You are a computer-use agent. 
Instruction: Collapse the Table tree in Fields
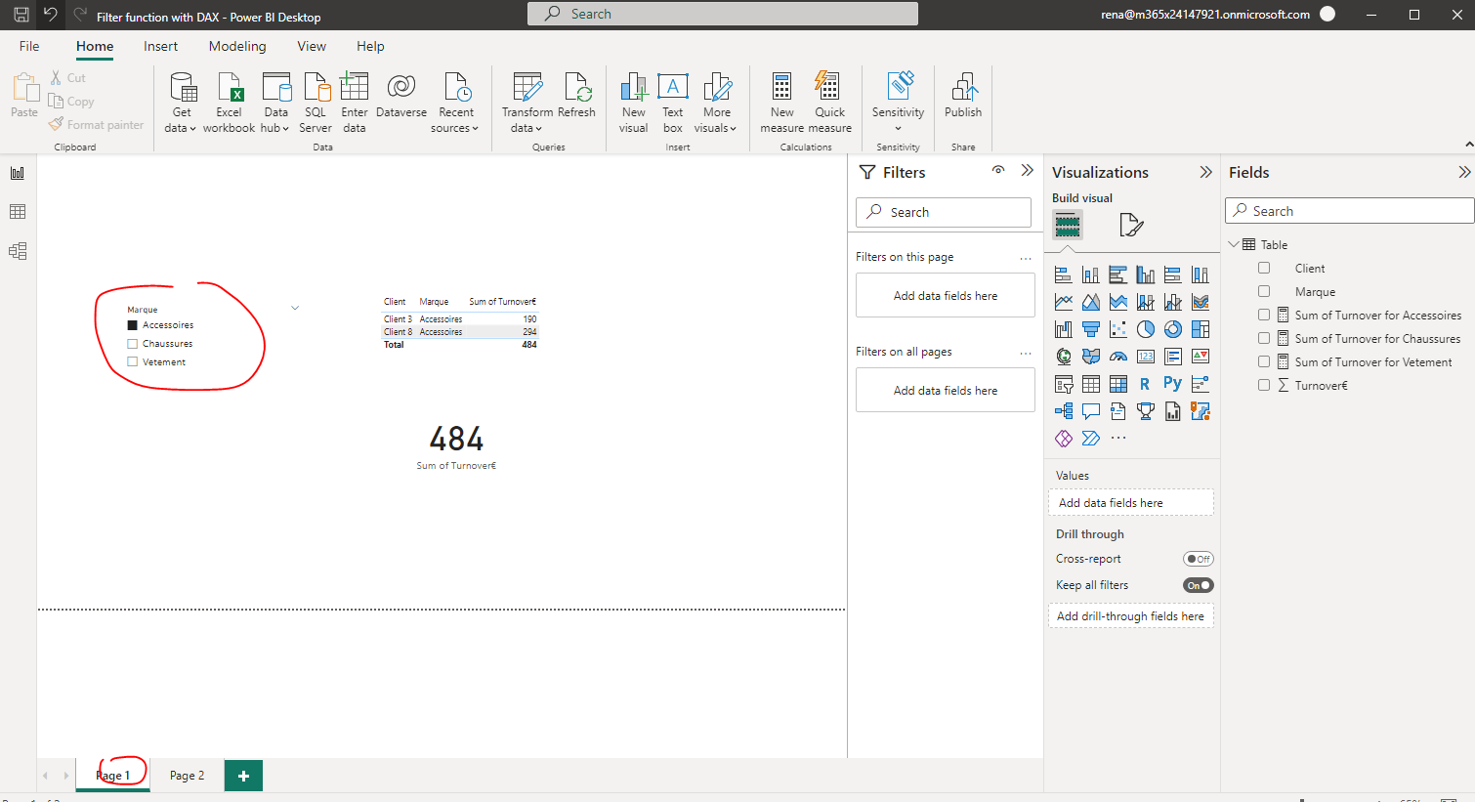point(1235,244)
